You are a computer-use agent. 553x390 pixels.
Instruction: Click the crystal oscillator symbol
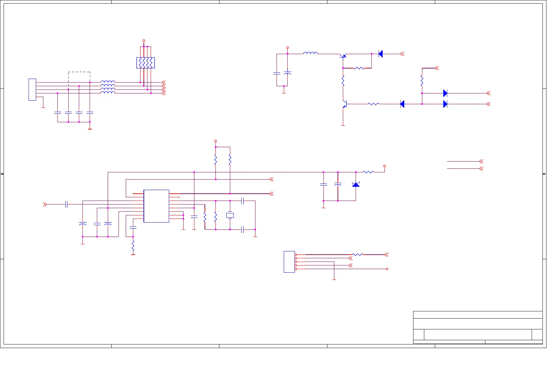click(x=230, y=215)
